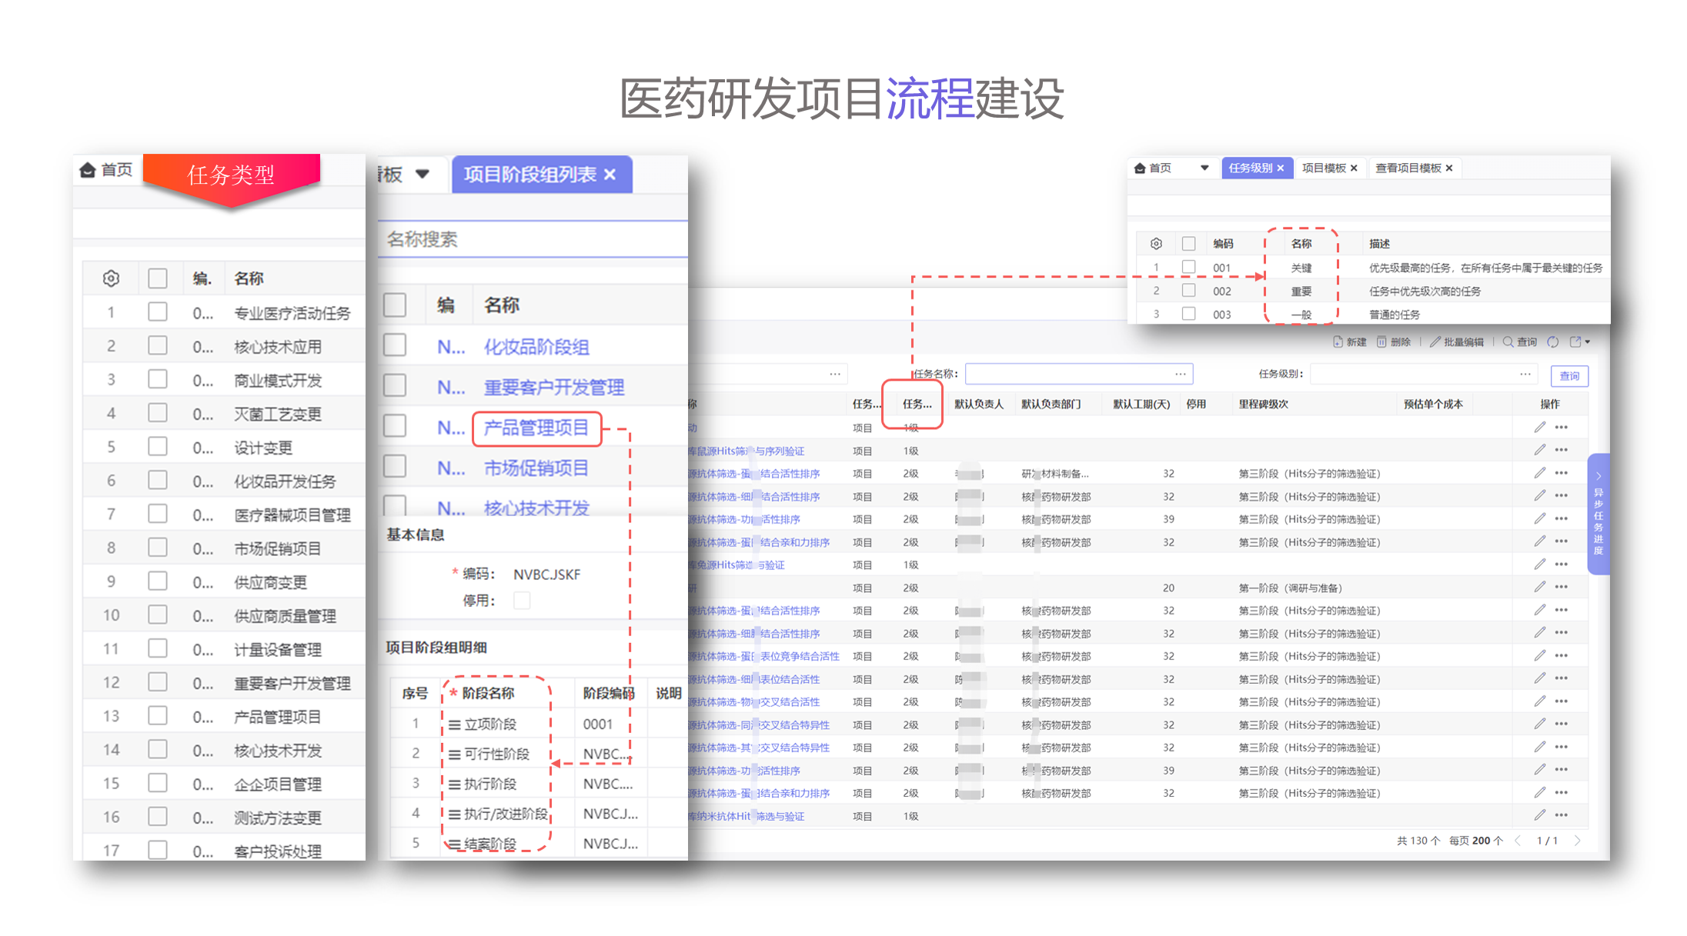This screenshot has width=1687, height=936.
Task: Click the 名称搜索 search input field
Action: pos(531,240)
